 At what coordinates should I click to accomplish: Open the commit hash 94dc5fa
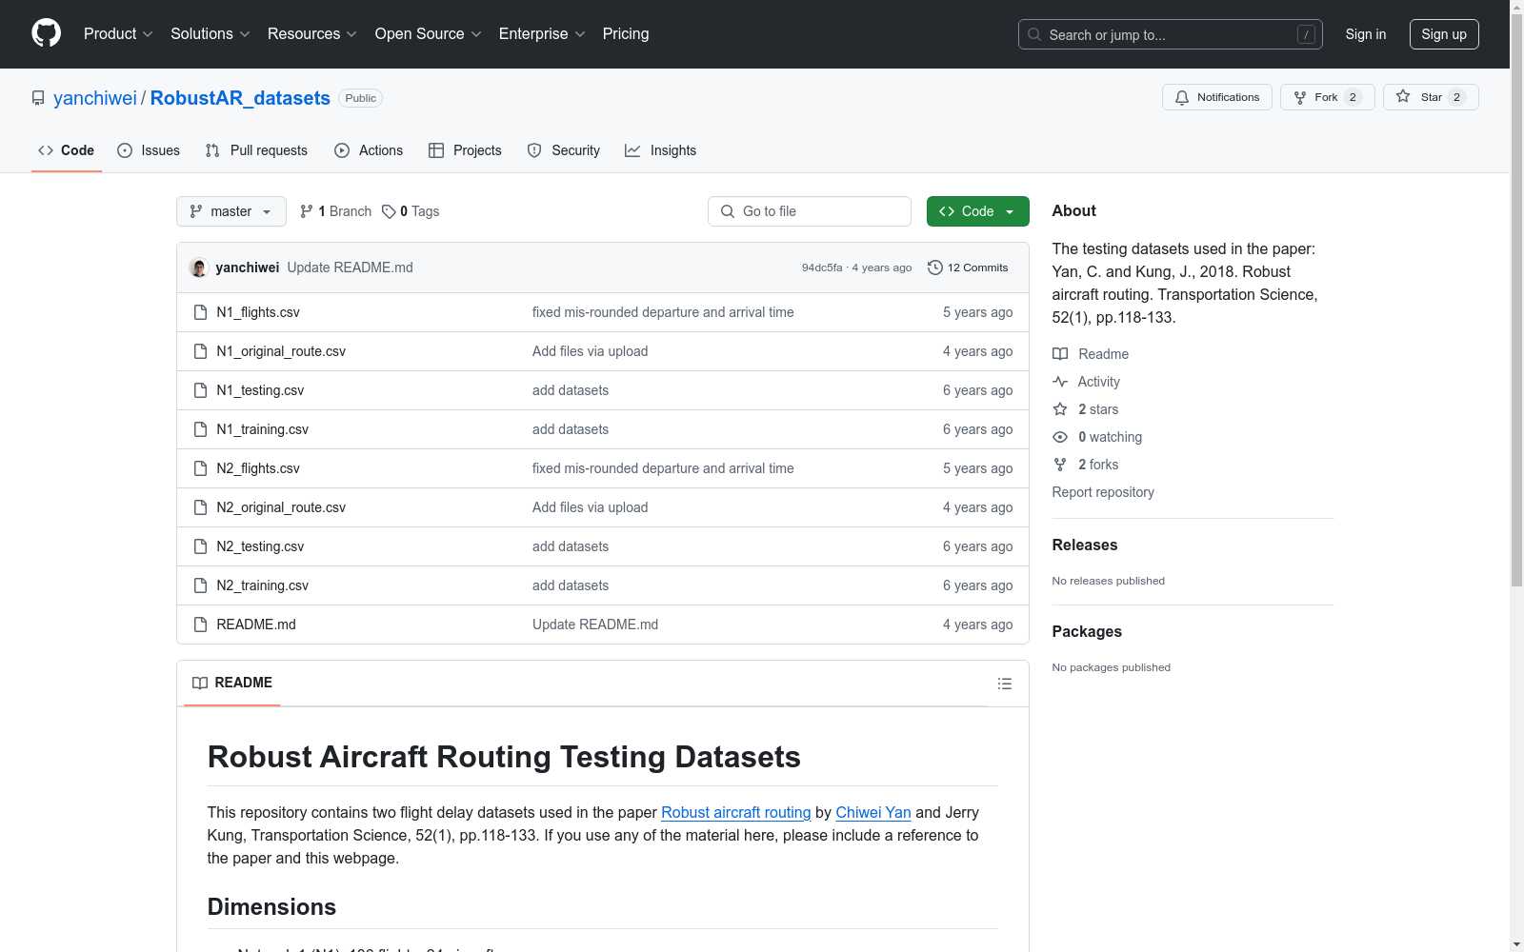coord(822,268)
